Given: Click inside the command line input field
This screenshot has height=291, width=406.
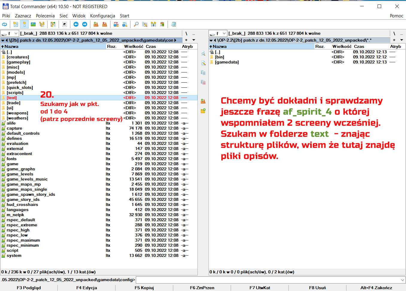Looking at the screenshot, I should tap(268, 280).
